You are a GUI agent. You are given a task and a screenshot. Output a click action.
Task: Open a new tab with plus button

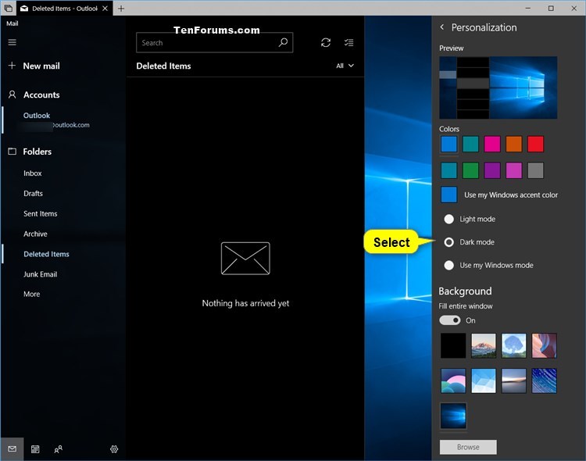[x=120, y=9]
